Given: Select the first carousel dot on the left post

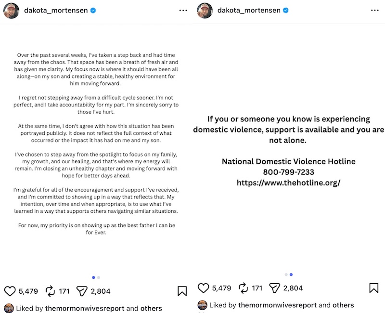Looking at the screenshot, I should (x=94, y=277).
